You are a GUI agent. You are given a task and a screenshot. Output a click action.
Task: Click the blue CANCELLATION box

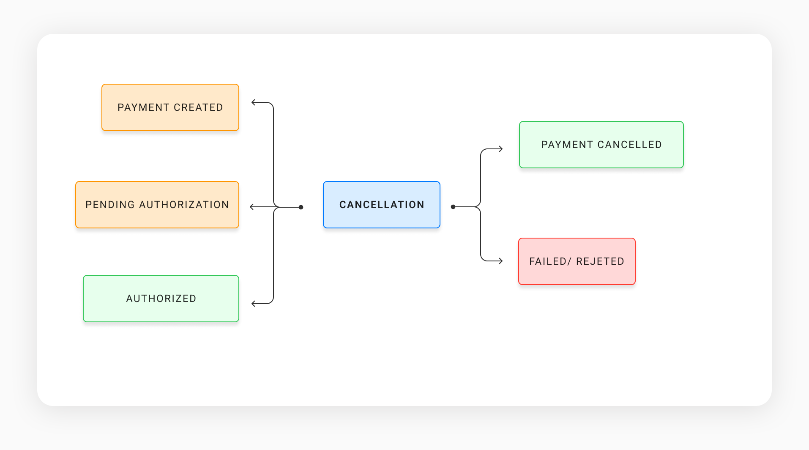pyautogui.click(x=381, y=205)
